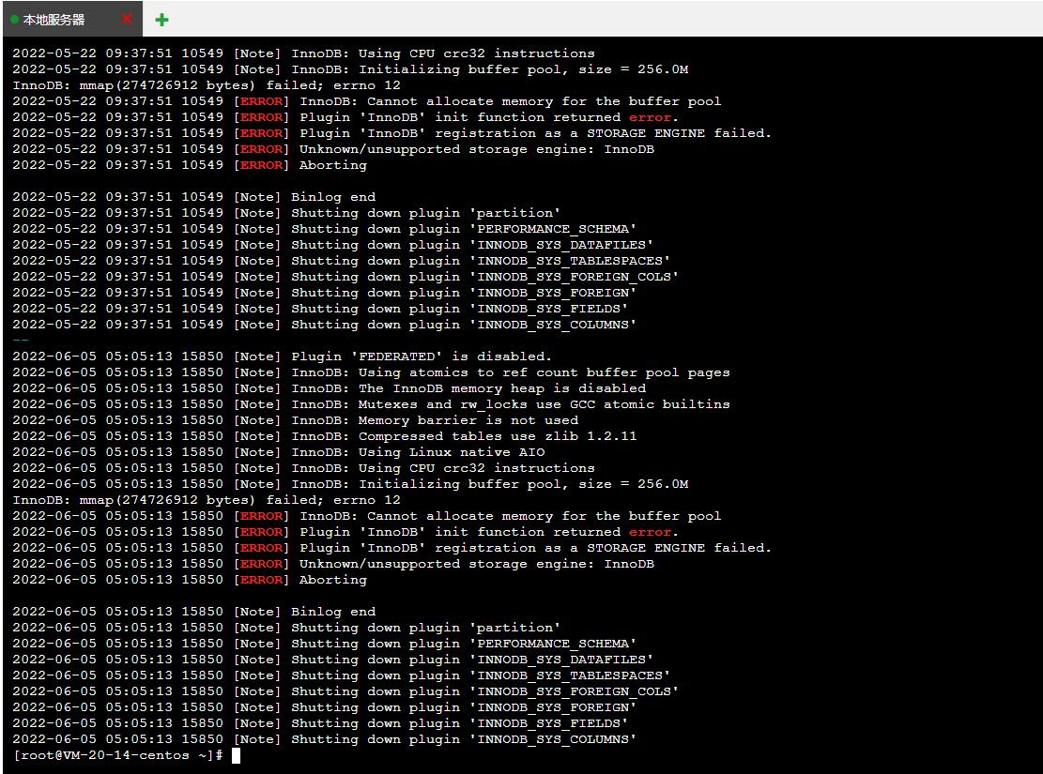Click 2022-06-05 Shutting down plugin 'INNODB_SYS_COLUMNS' line
Viewport: 1043px width, 774px height.
pos(325,739)
